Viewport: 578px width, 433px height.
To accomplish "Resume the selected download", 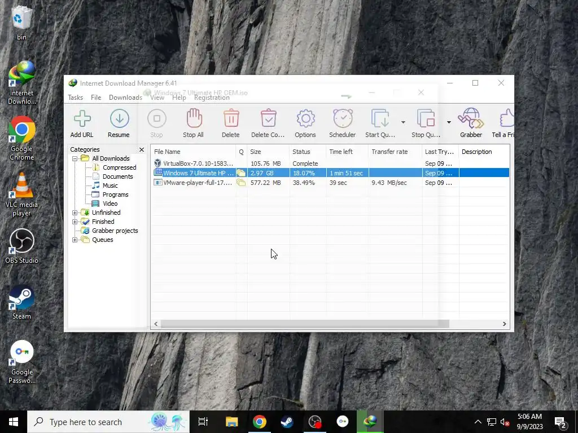I will point(119,123).
